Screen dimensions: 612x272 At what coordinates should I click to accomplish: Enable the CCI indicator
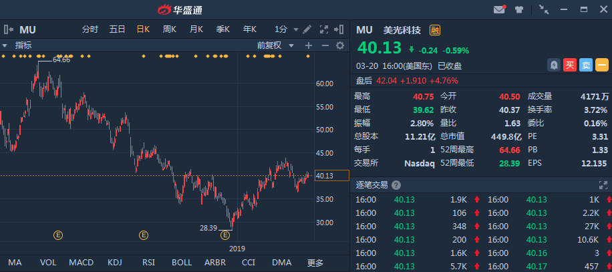point(249,263)
